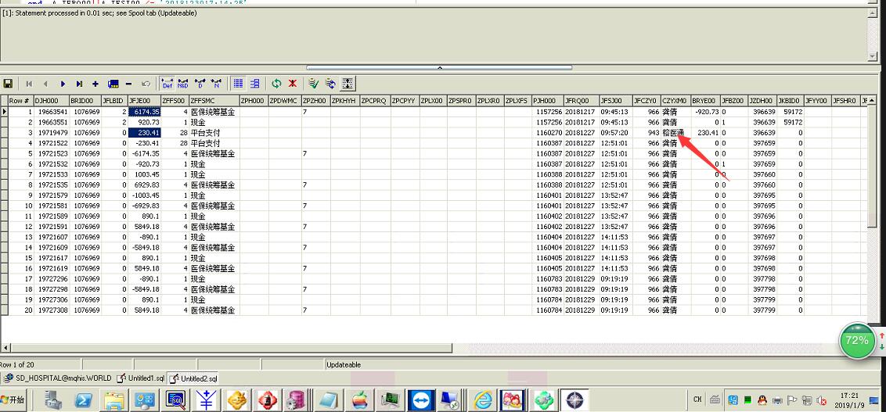This screenshot has height=412, width=886.
Task: Click the BRYE00 column header
Action: [x=706, y=101]
